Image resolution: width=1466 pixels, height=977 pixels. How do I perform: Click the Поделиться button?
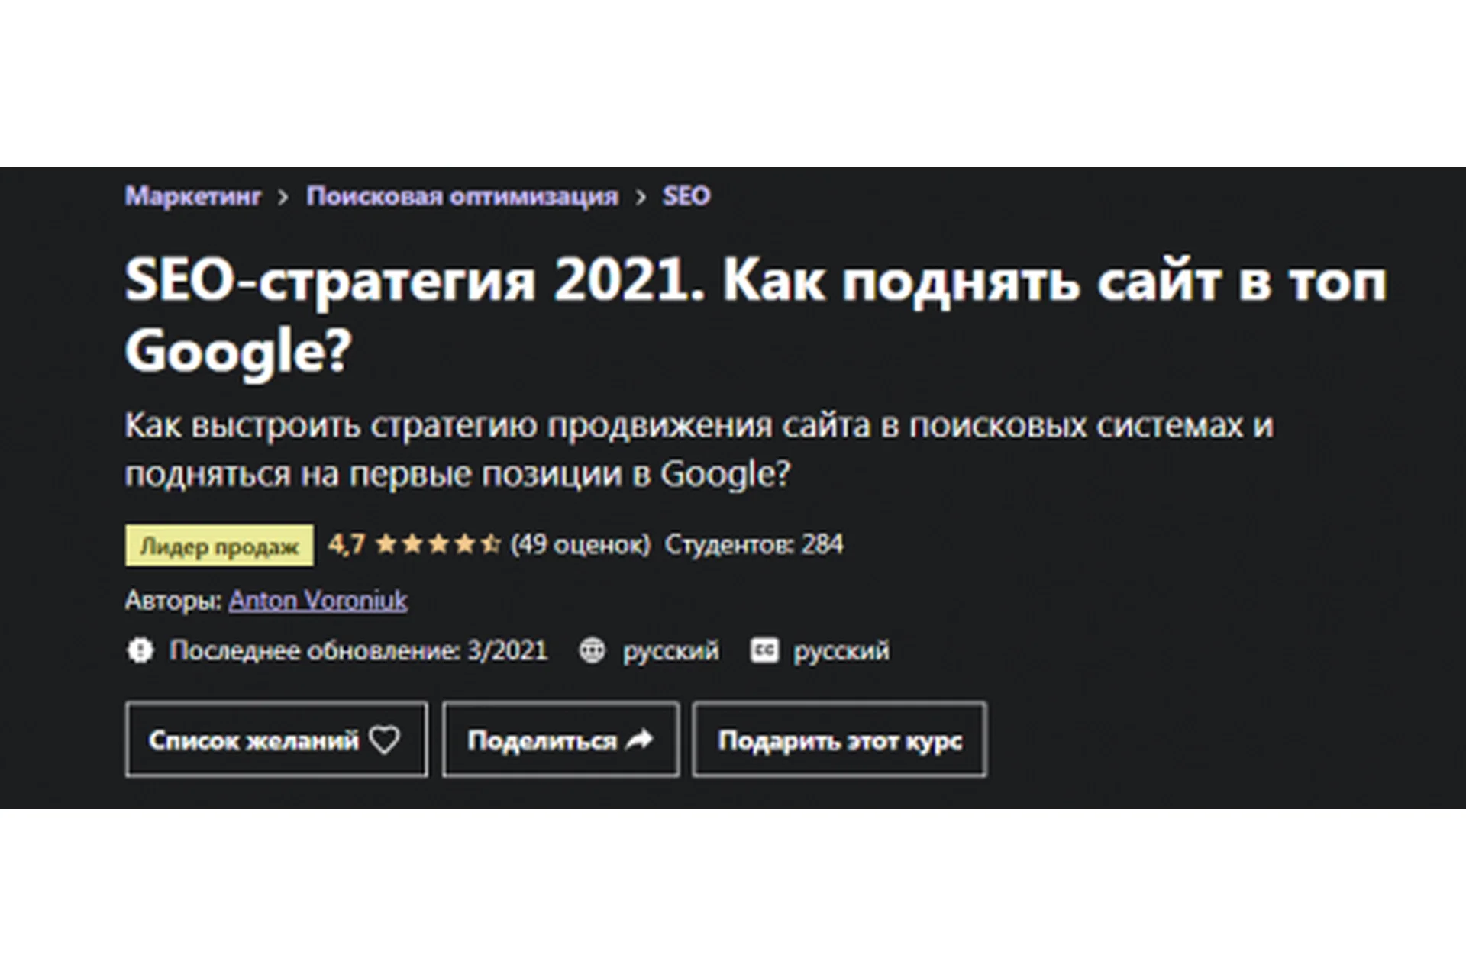(561, 739)
